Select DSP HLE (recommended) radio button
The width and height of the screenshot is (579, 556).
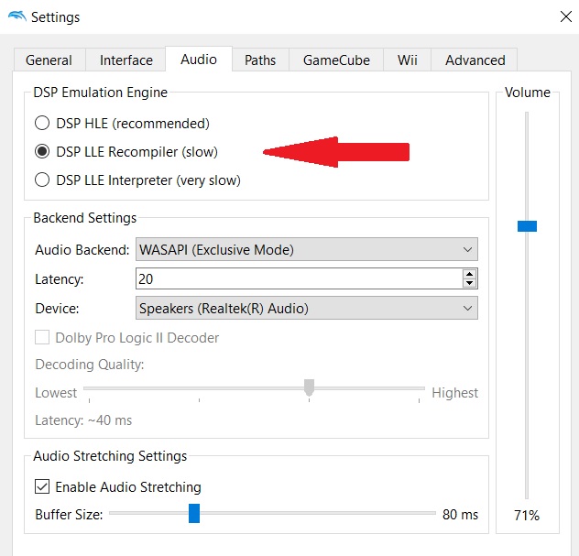(x=42, y=123)
